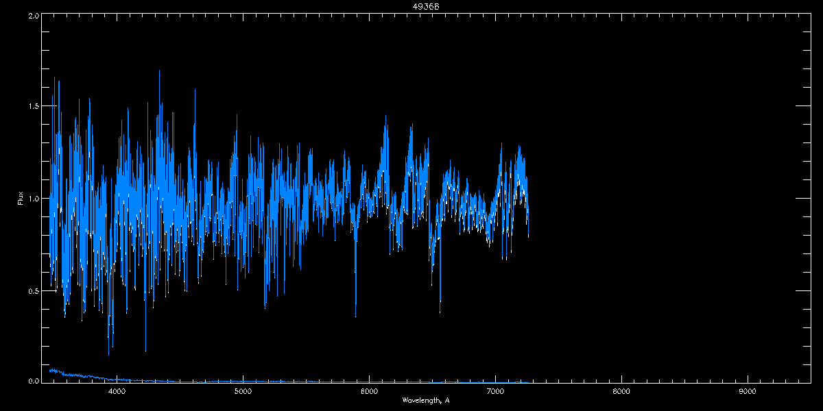
Task: Click the Wavelength, A axis label
Action: (426, 400)
